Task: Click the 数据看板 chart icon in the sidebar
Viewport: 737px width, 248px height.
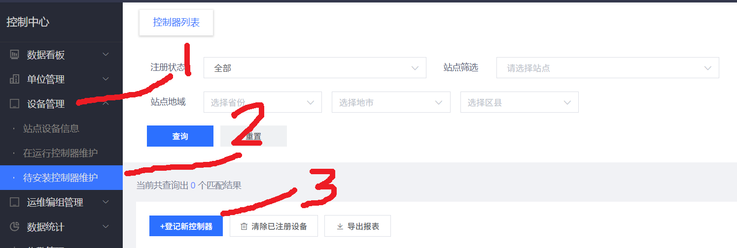Action: pyautogui.click(x=14, y=55)
